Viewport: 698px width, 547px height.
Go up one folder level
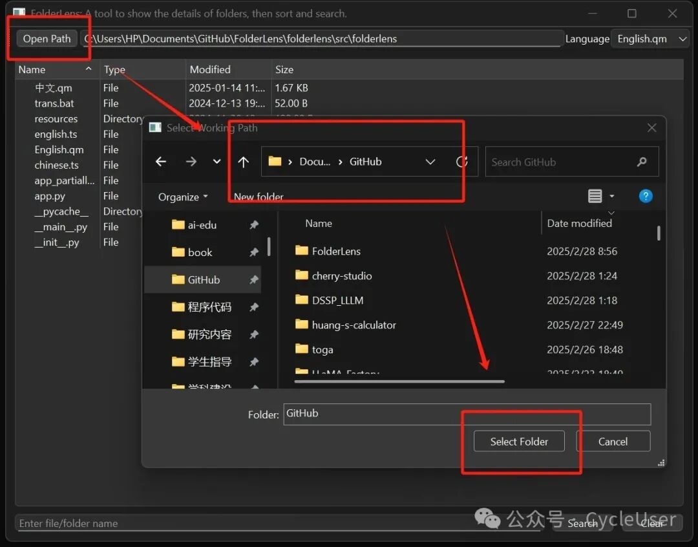click(x=244, y=162)
